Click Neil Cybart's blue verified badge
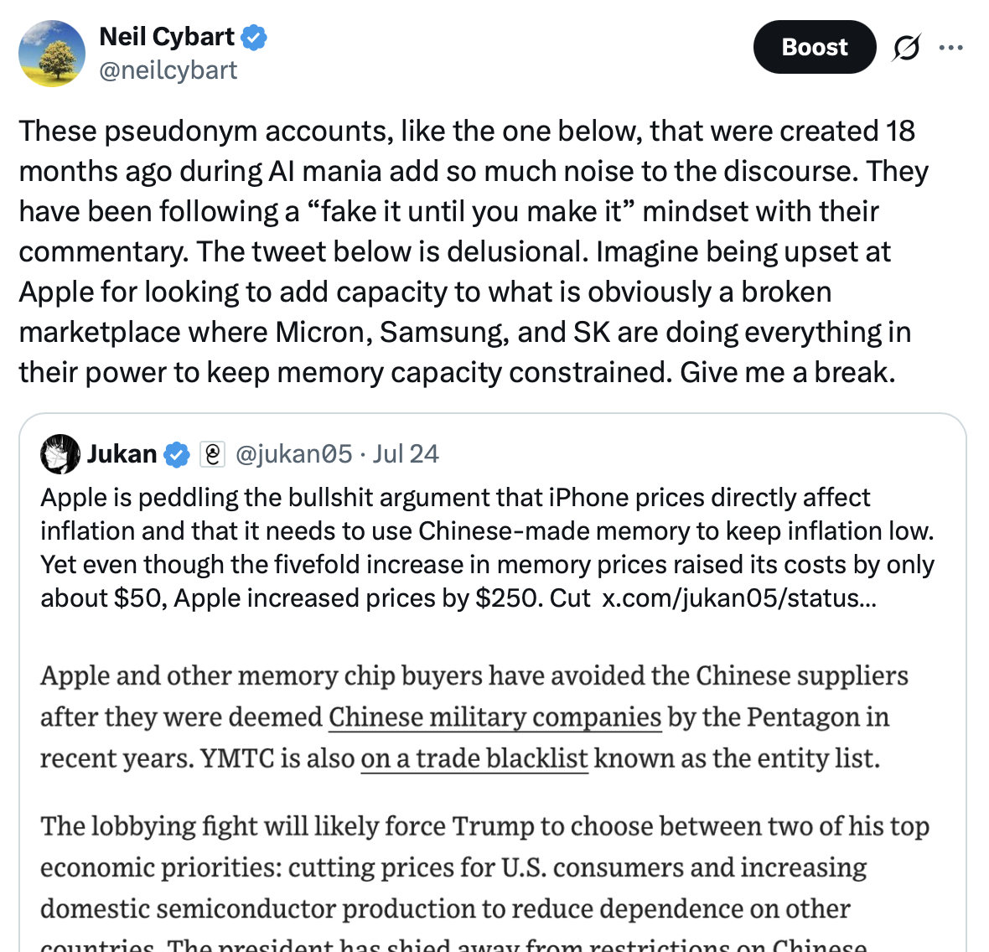The width and height of the screenshot is (989, 952). coord(254,37)
